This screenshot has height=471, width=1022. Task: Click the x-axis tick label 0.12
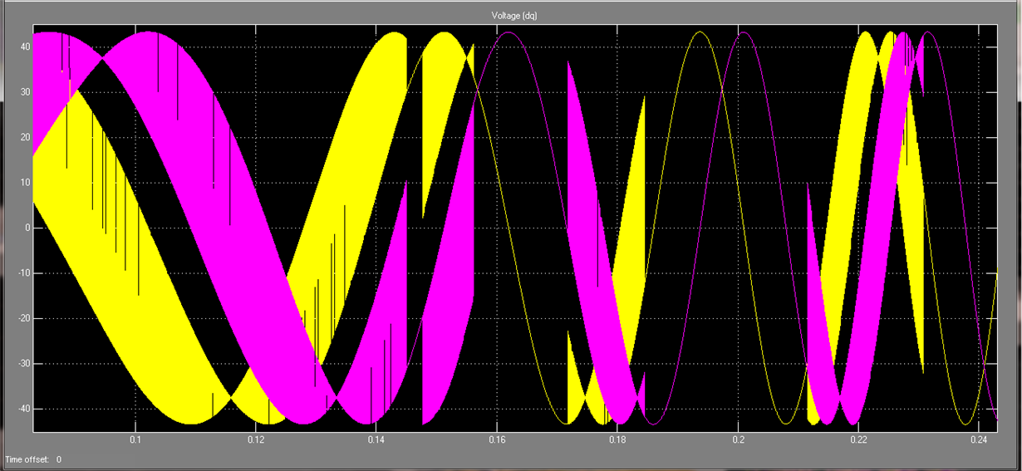point(256,439)
